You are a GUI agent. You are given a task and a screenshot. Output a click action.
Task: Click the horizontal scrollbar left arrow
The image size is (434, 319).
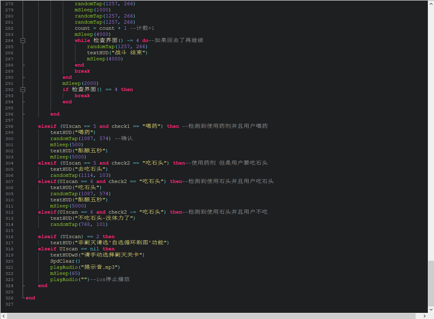point(3,316)
